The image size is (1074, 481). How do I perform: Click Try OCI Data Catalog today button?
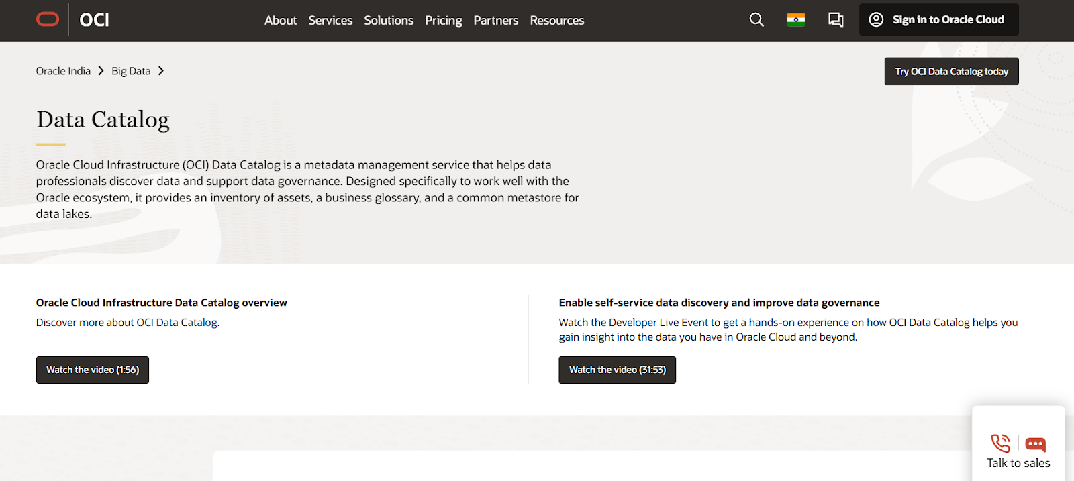tap(952, 71)
